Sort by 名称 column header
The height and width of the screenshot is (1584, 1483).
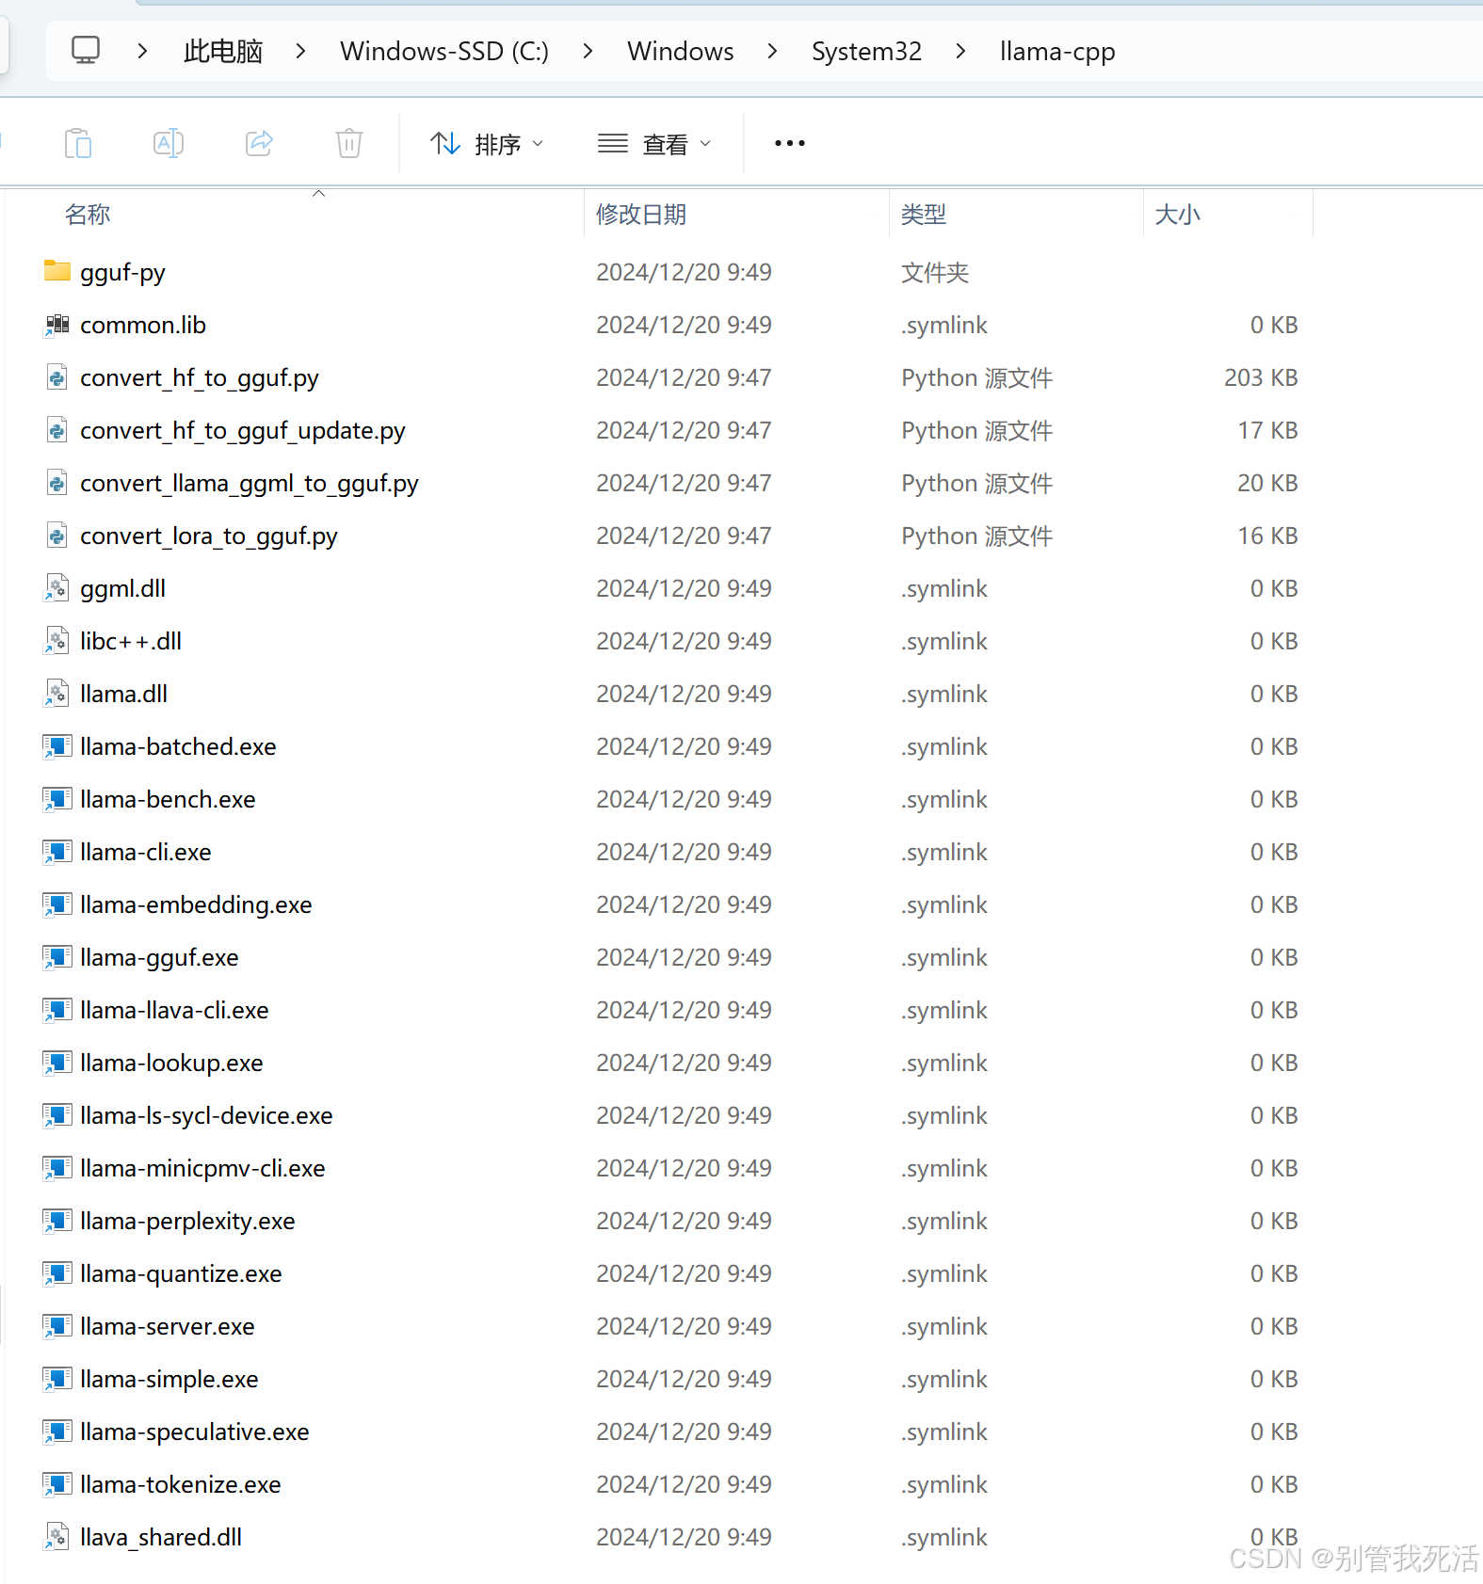tap(88, 215)
